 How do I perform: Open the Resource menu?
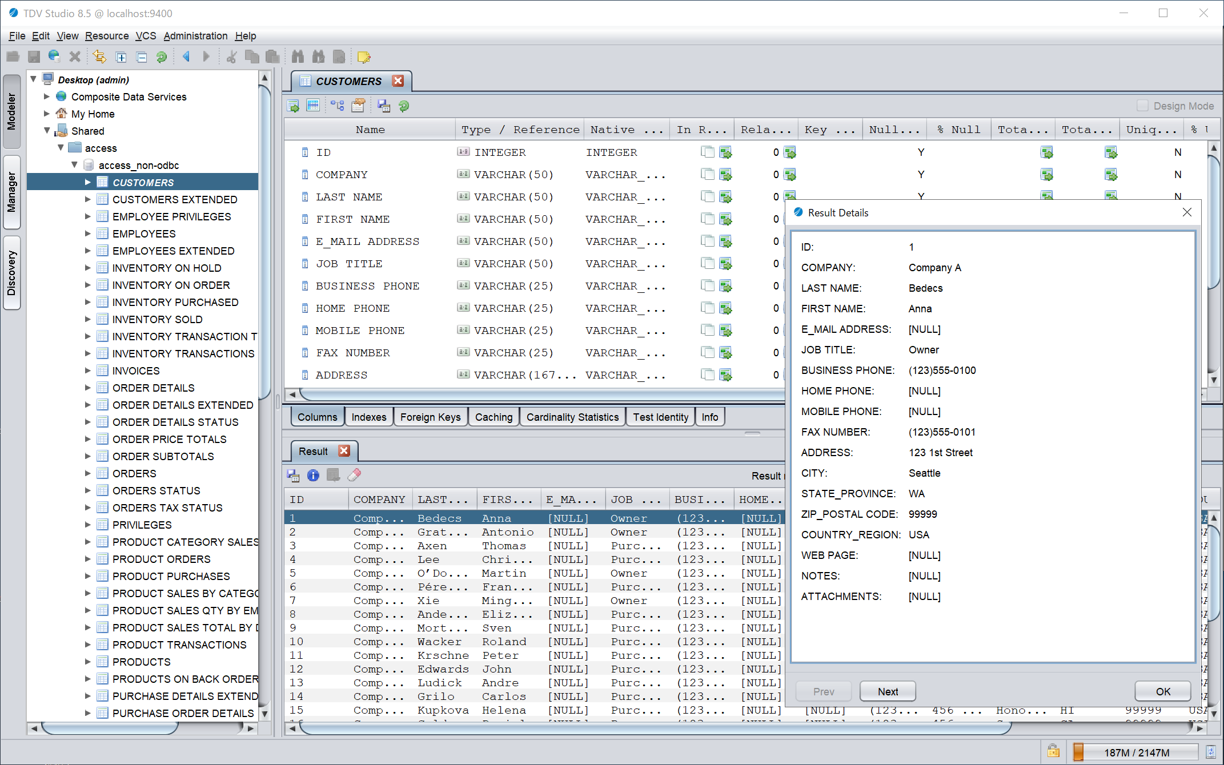(107, 35)
